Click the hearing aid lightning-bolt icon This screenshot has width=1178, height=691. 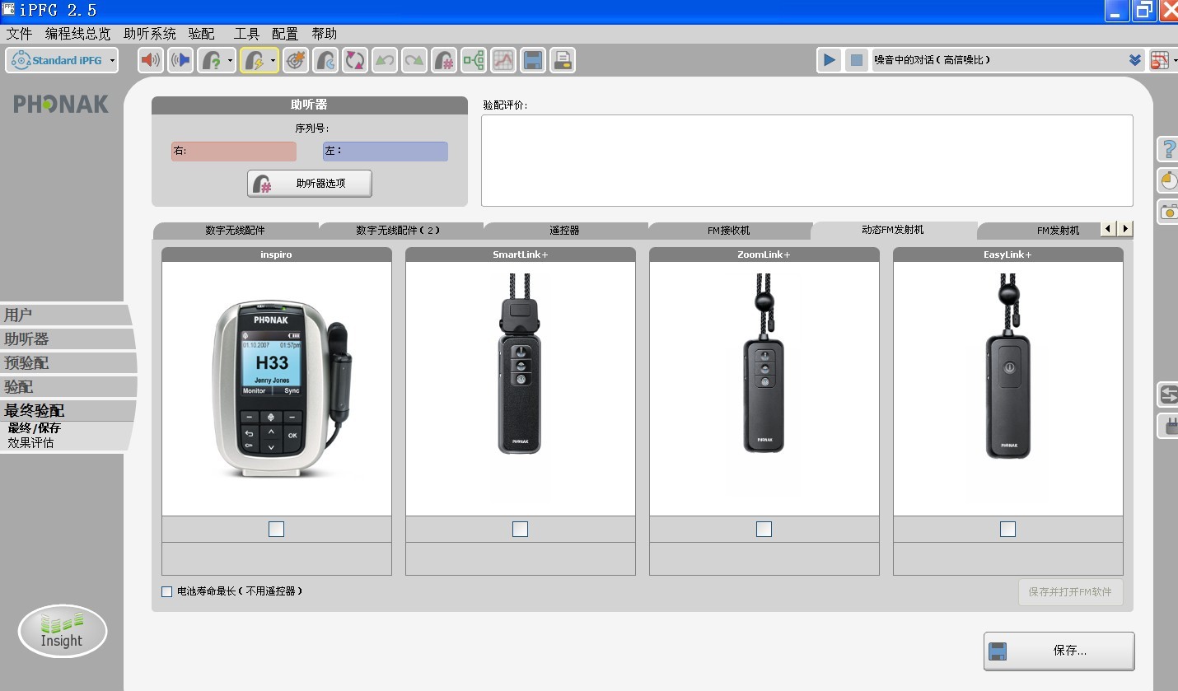[254, 60]
